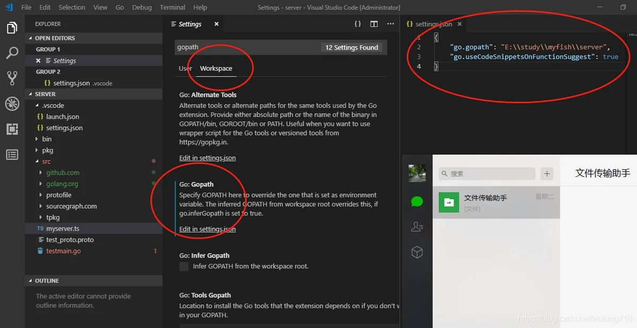
Task: Open the Help menu
Action: 200,7
